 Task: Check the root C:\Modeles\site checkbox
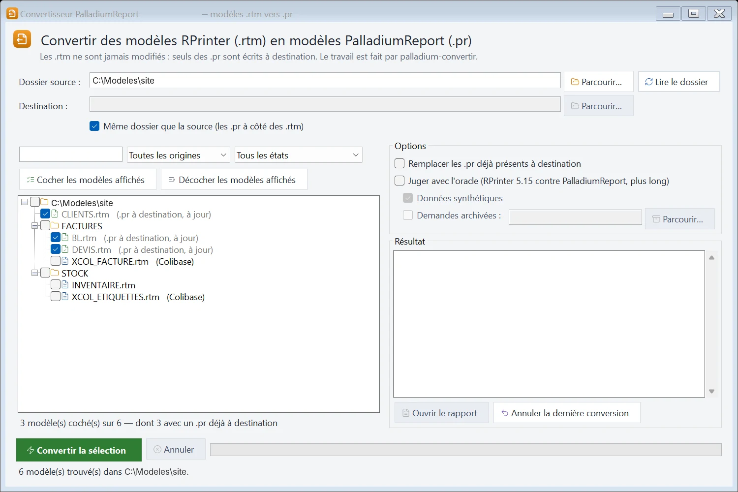pos(35,202)
